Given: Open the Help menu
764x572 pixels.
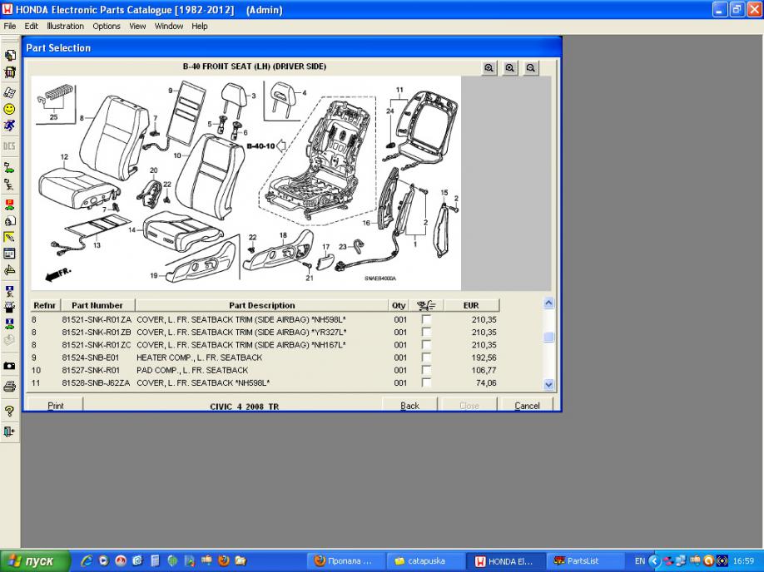Looking at the screenshot, I should (x=199, y=27).
